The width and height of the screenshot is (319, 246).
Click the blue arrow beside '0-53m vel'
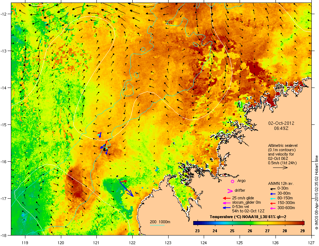tap(227, 208)
